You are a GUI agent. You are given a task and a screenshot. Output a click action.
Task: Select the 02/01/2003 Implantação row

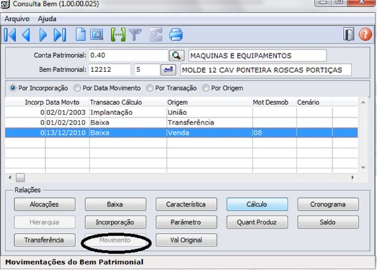tap(181, 112)
